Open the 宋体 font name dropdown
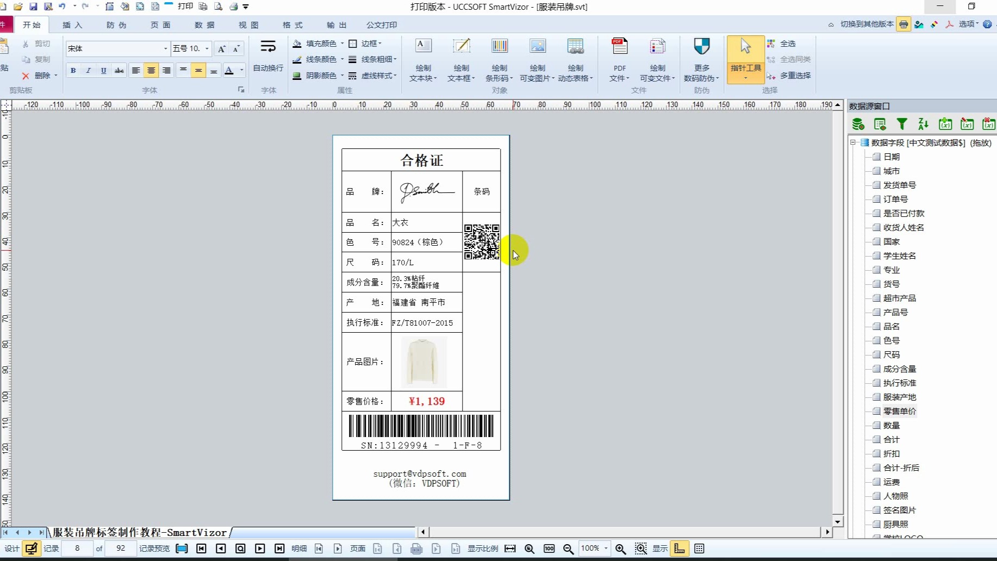 pos(166,48)
